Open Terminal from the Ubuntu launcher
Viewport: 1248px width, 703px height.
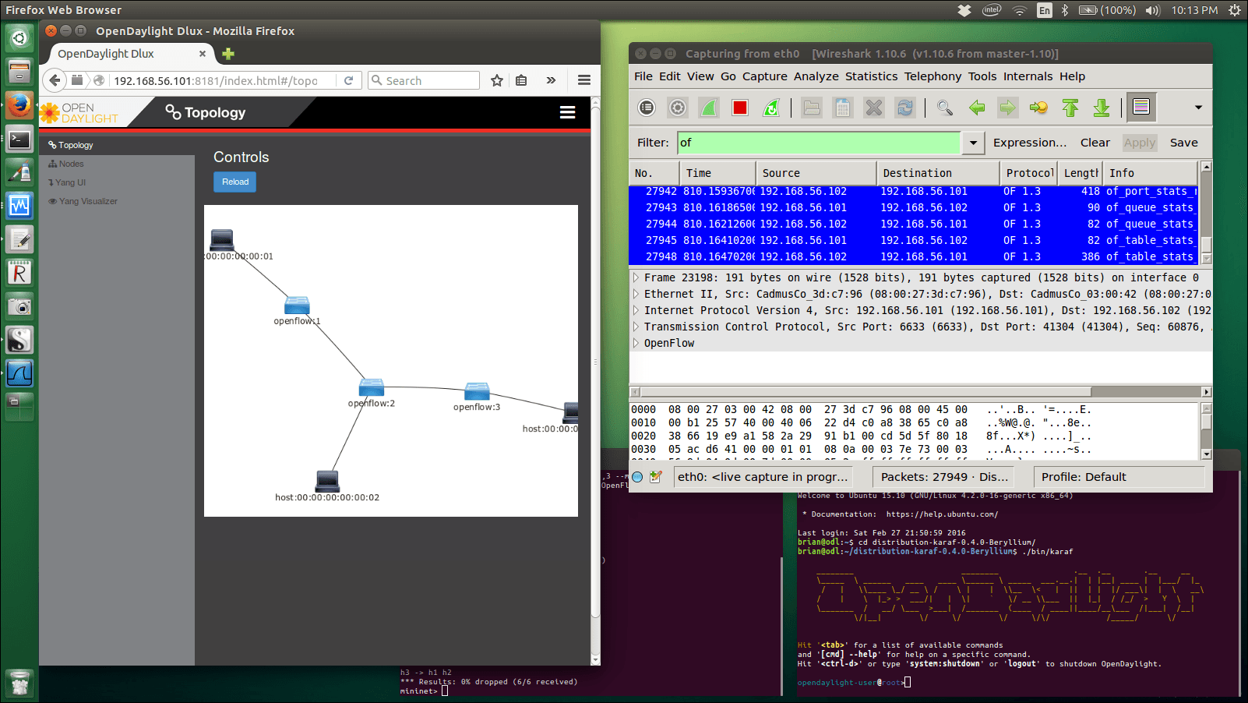pyautogui.click(x=19, y=140)
